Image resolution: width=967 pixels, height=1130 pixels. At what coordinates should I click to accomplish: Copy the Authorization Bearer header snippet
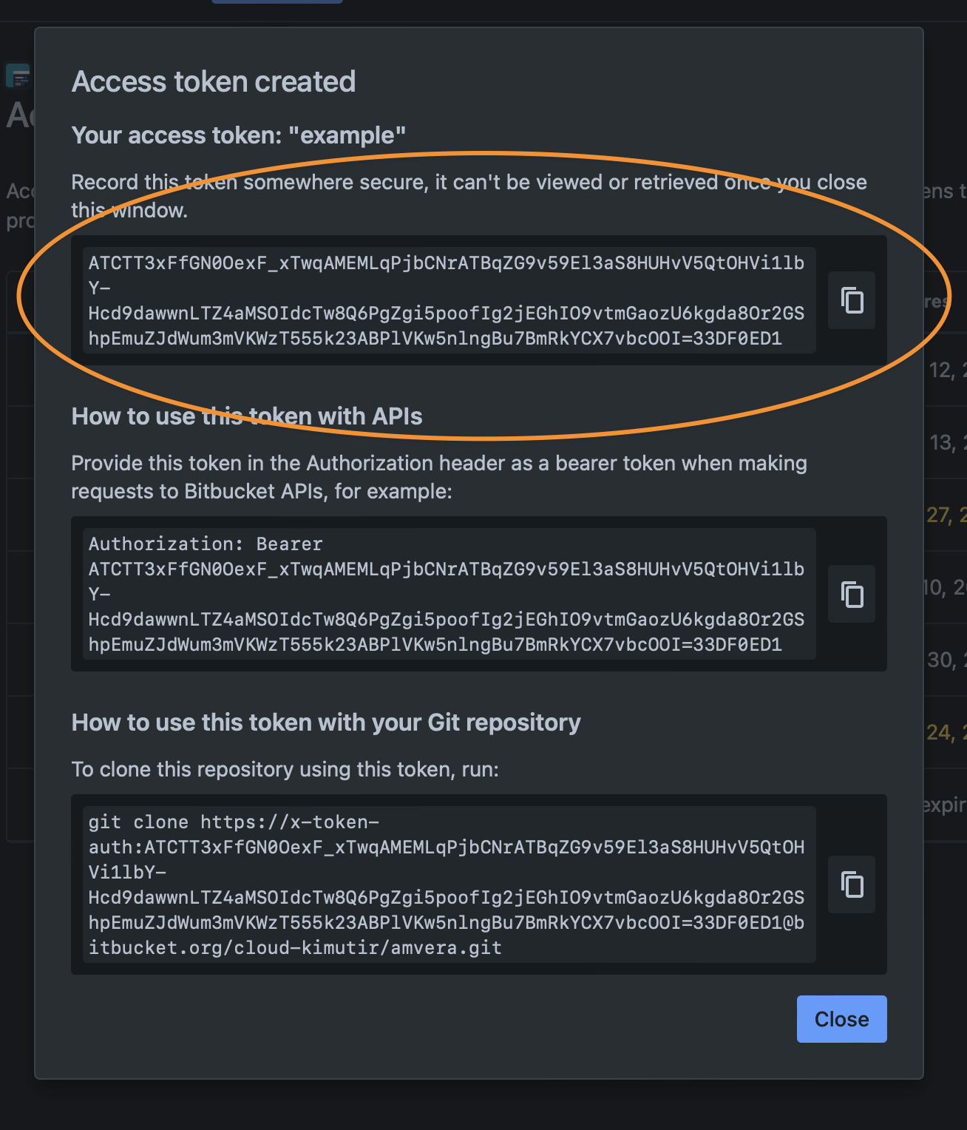(x=852, y=594)
